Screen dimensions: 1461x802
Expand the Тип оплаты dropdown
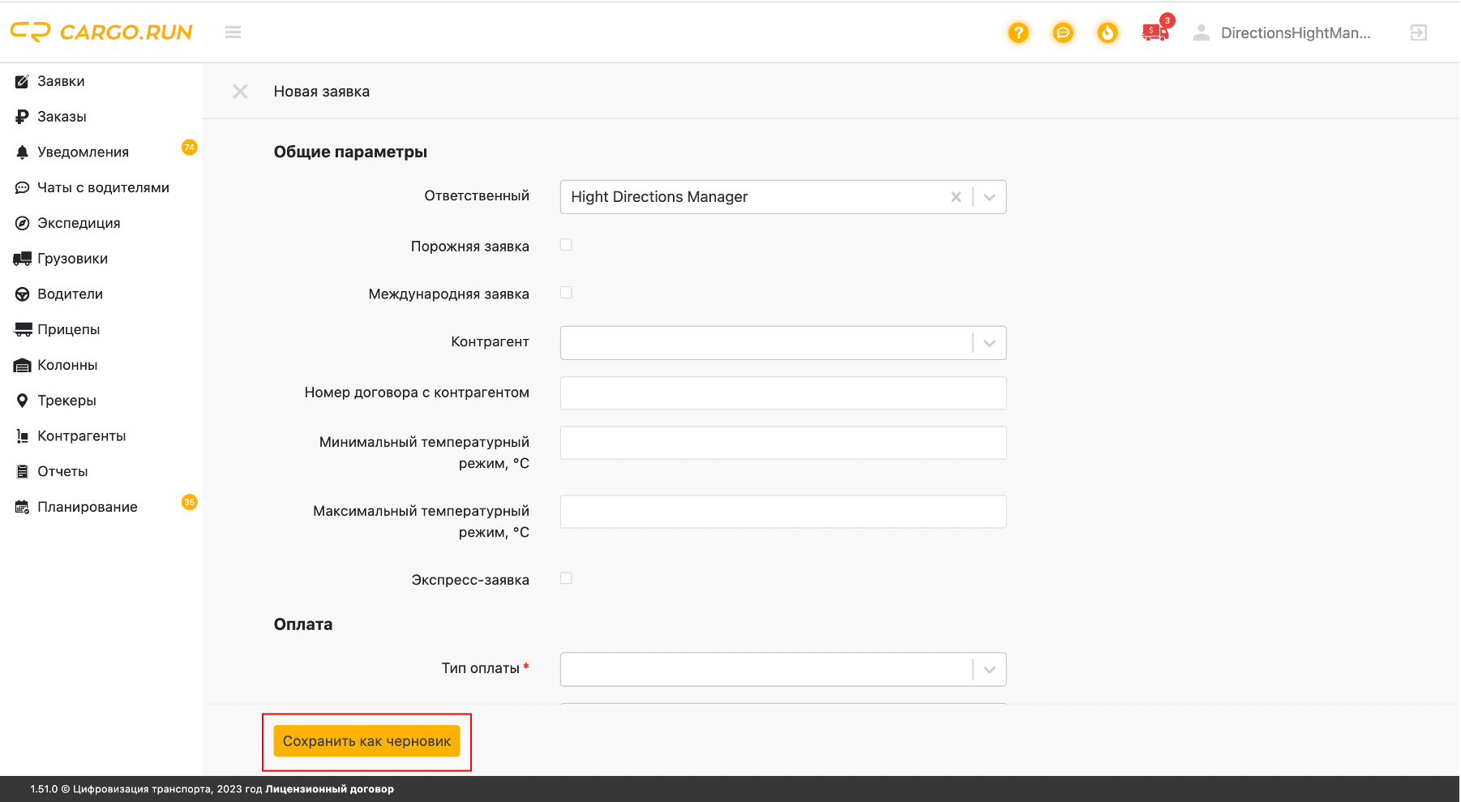[989, 670]
